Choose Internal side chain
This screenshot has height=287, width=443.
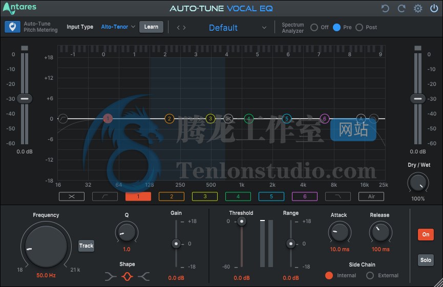tap(329, 275)
